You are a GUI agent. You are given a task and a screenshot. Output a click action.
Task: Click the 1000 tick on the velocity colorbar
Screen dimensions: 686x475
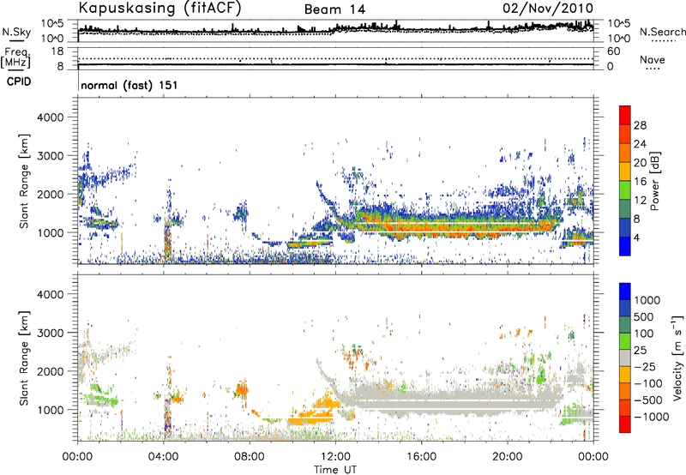click(x=647, y=300)
